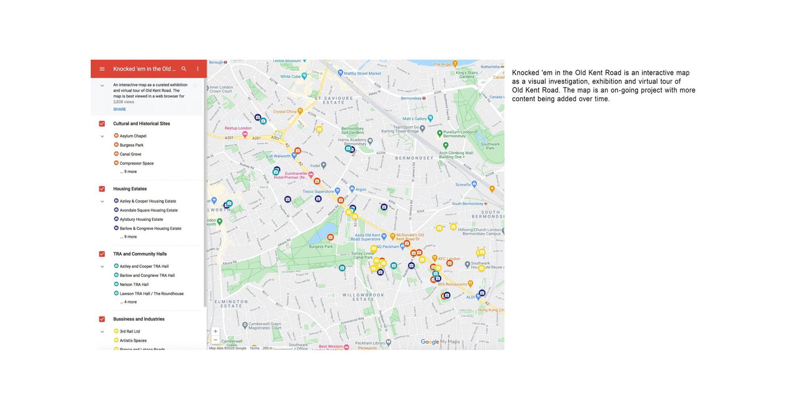
Task: Collapse the Housing Estates list chevron
Action: click(102, 202)
